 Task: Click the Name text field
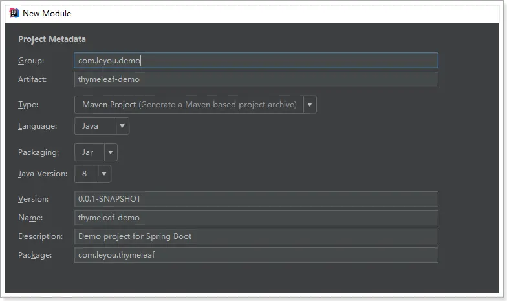[256, 218]
